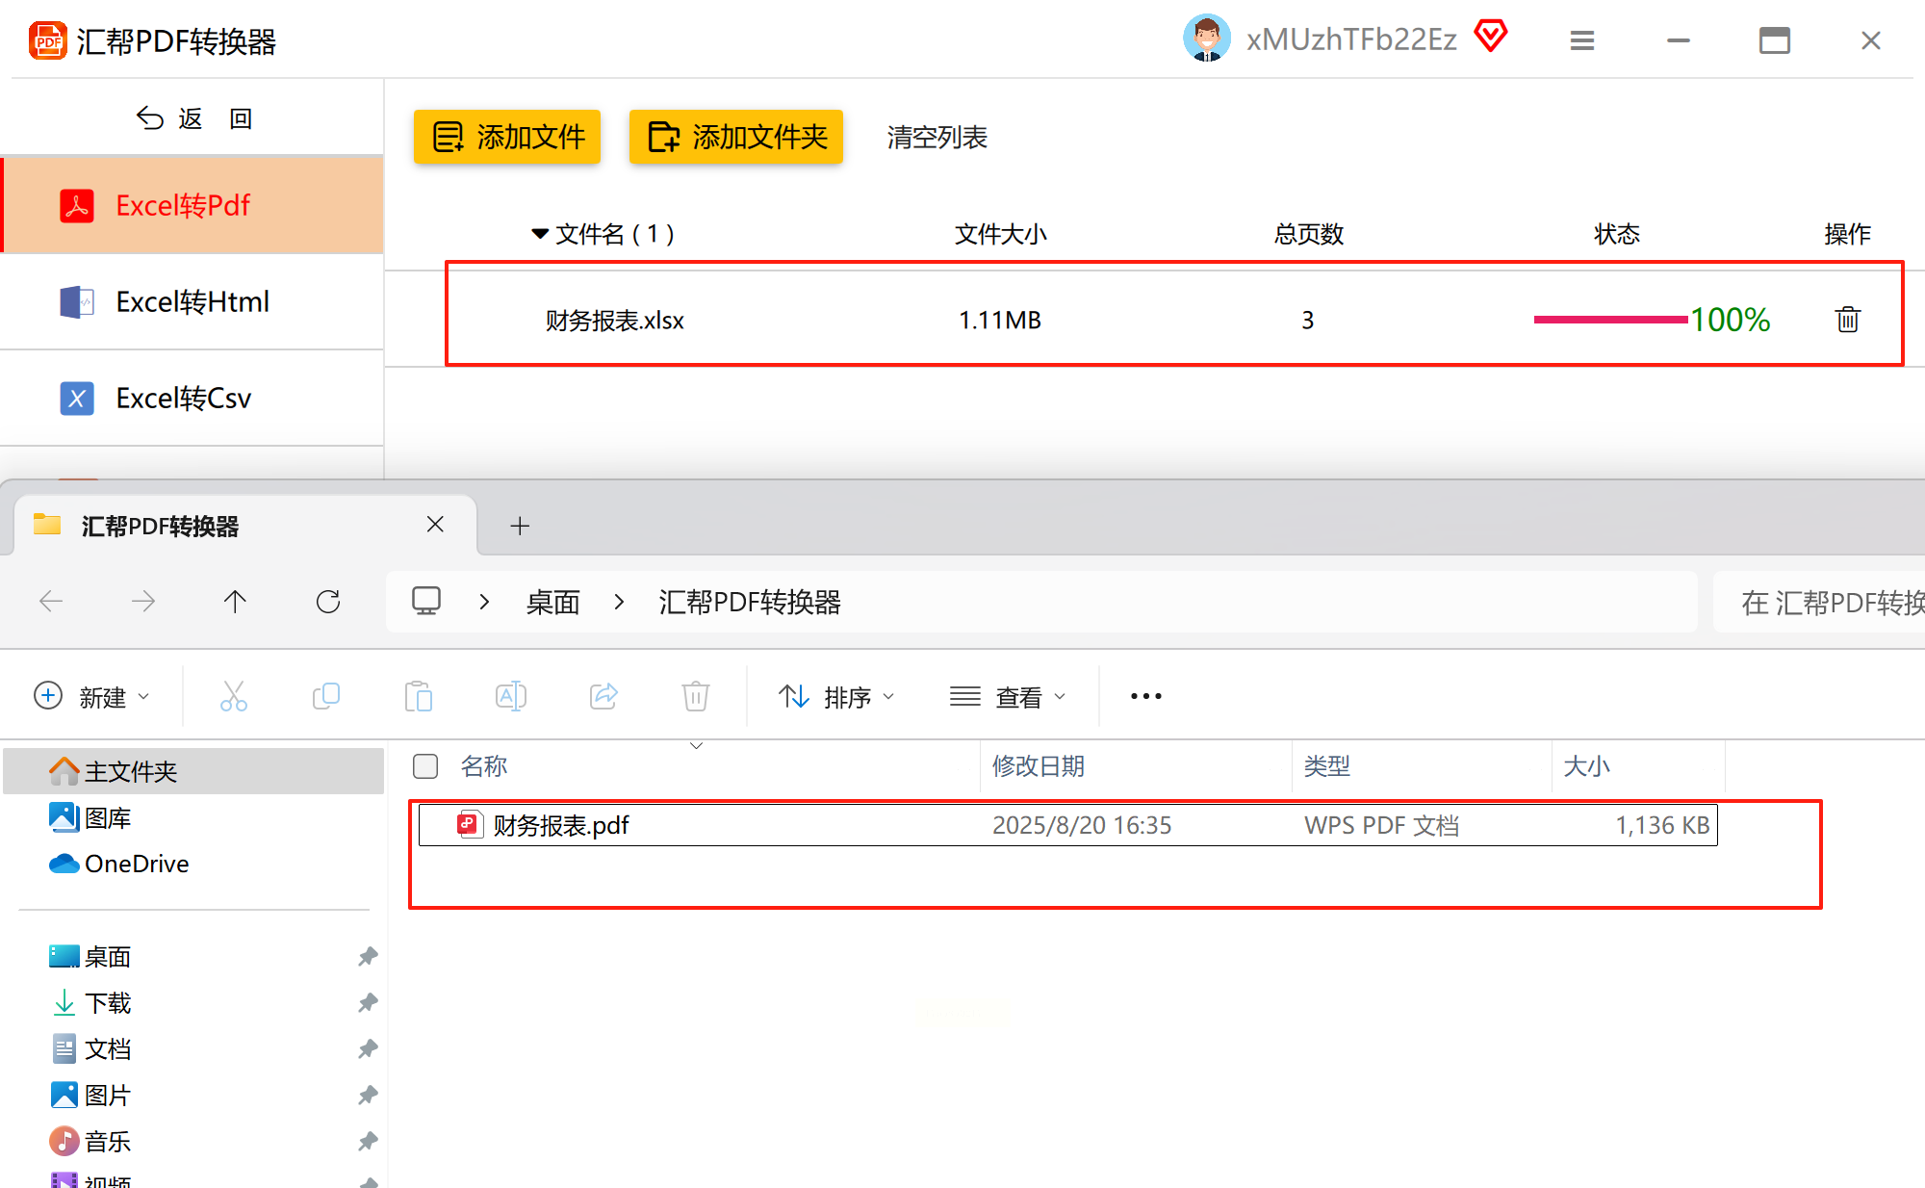Click the user avatar icon
Image resolution: width=1925 pixels, height=1188 pixels.
[x=1206, y=39]
